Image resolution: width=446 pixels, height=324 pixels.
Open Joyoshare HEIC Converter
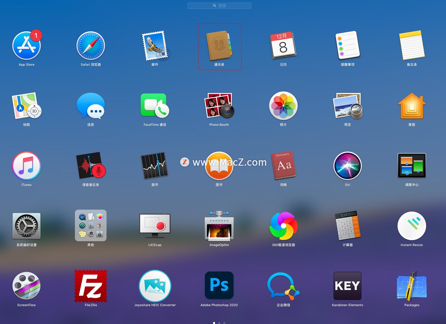pos(155,286)
